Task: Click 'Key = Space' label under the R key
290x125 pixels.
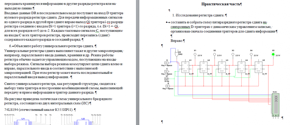Action: [168, 89]
